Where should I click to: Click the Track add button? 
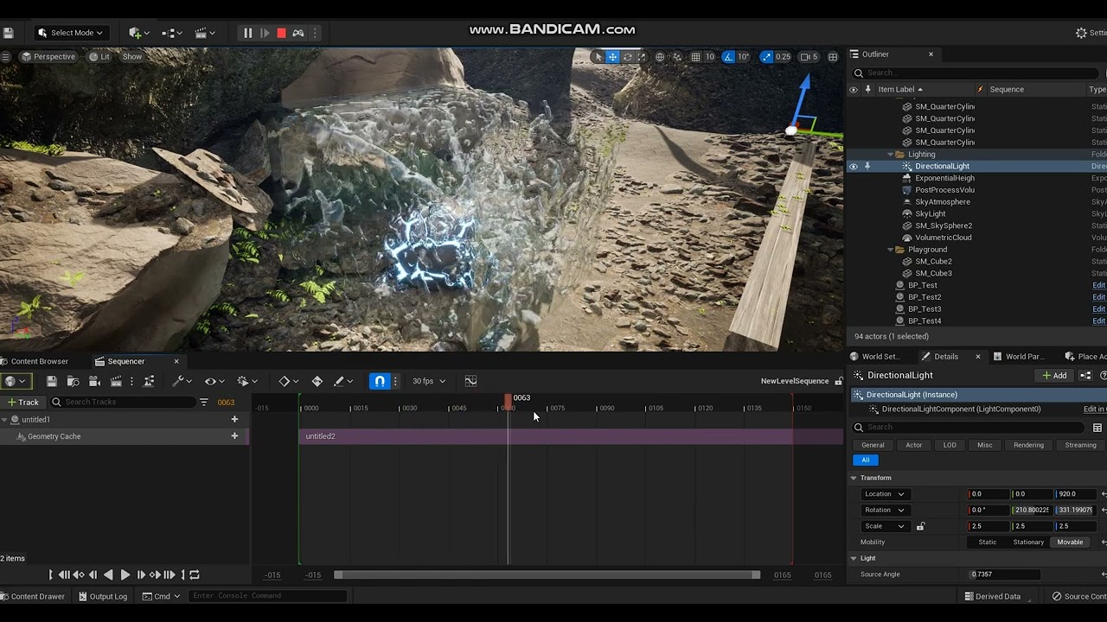tap(22, 402)
